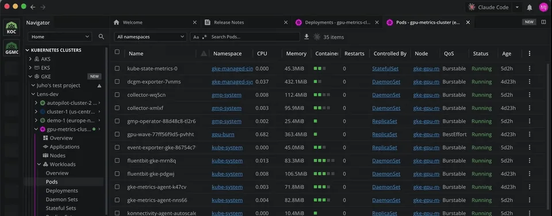Collapse Juho's test project node
The height and width of the screenshot is (216, 552).
click(x=33, y=85)
